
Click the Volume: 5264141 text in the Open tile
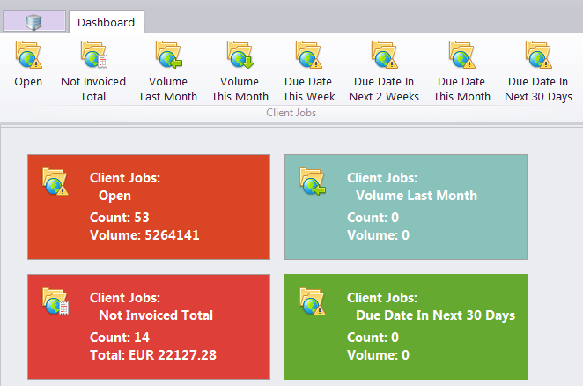144,235
